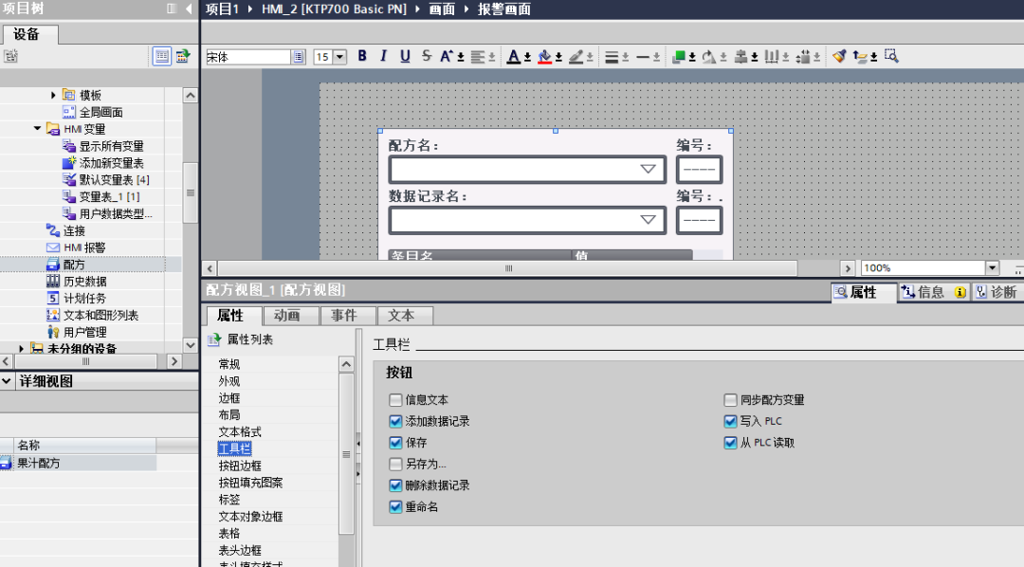The image size is (1024, 567).
Task: Collapse the HMI 变量 tree node
Action: point(37,128)
